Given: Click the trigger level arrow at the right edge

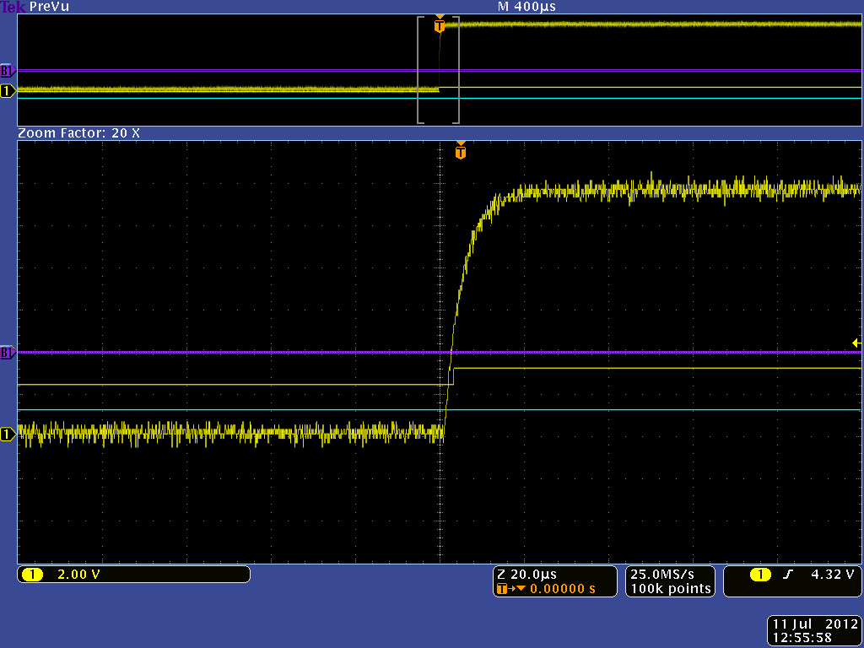Looking at the screenshot, I should tap(857, 343).
